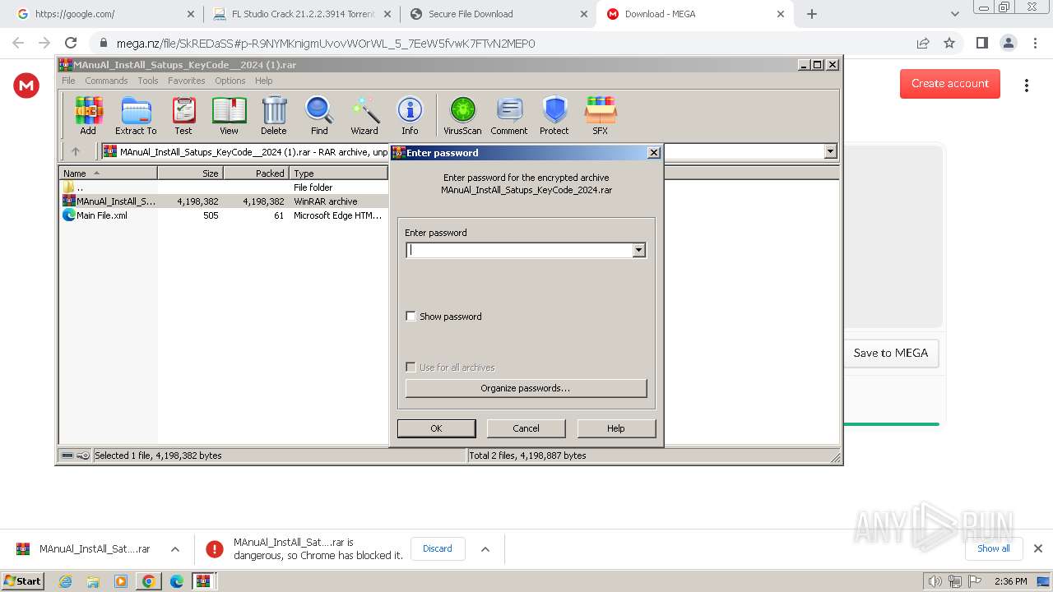The height and width of the screenshot is (592, 1053).
Task: Switch to the google.com tab
Action: click(105, 14)
